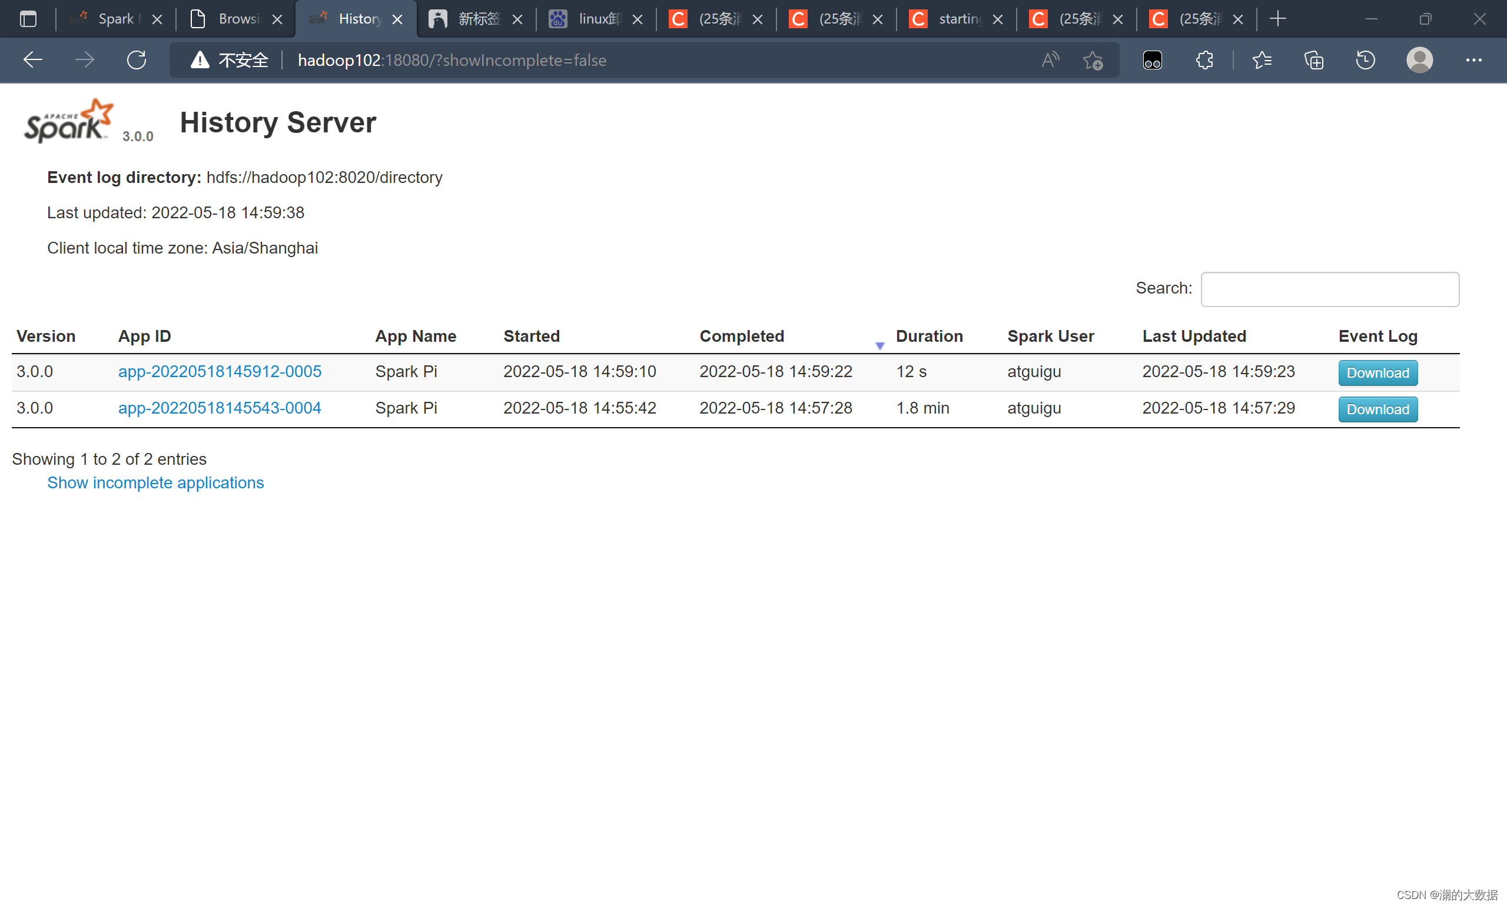
Task: Click the 2022-05-18 14:59:10 started cell
Action: tap(580, 372)
